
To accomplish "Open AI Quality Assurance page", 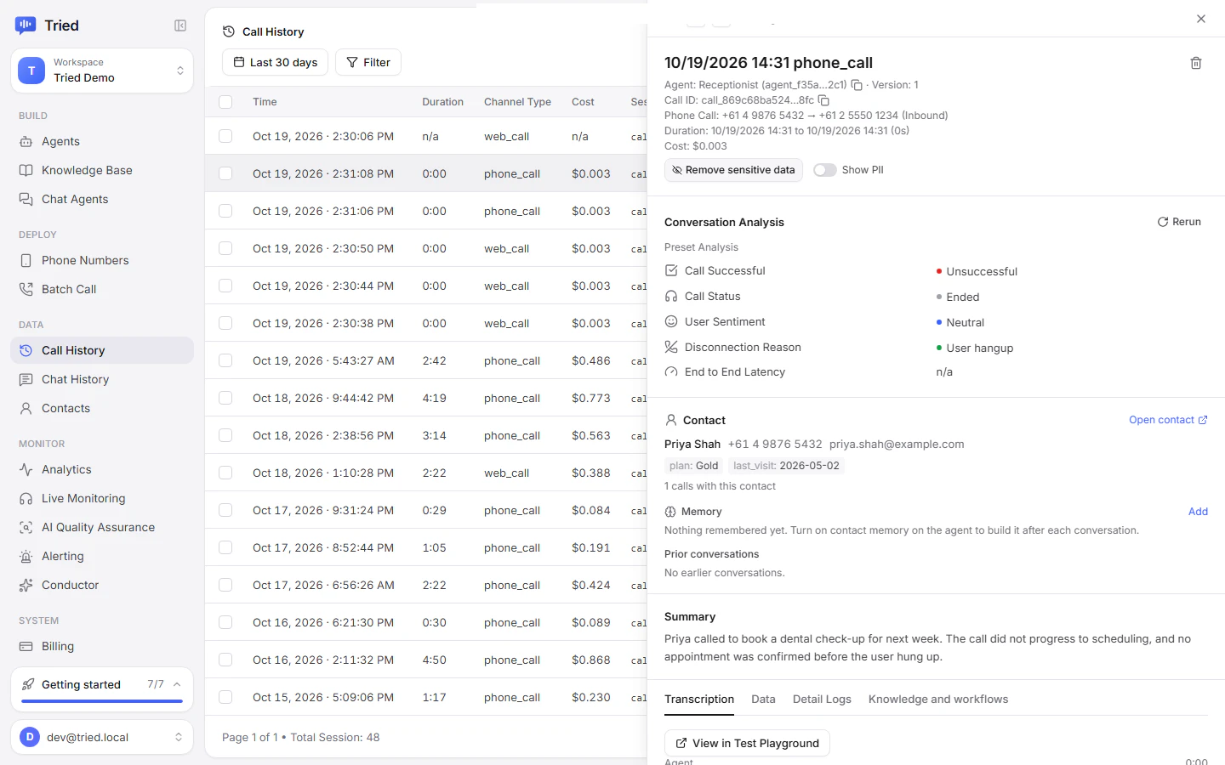I will [102, 527].
